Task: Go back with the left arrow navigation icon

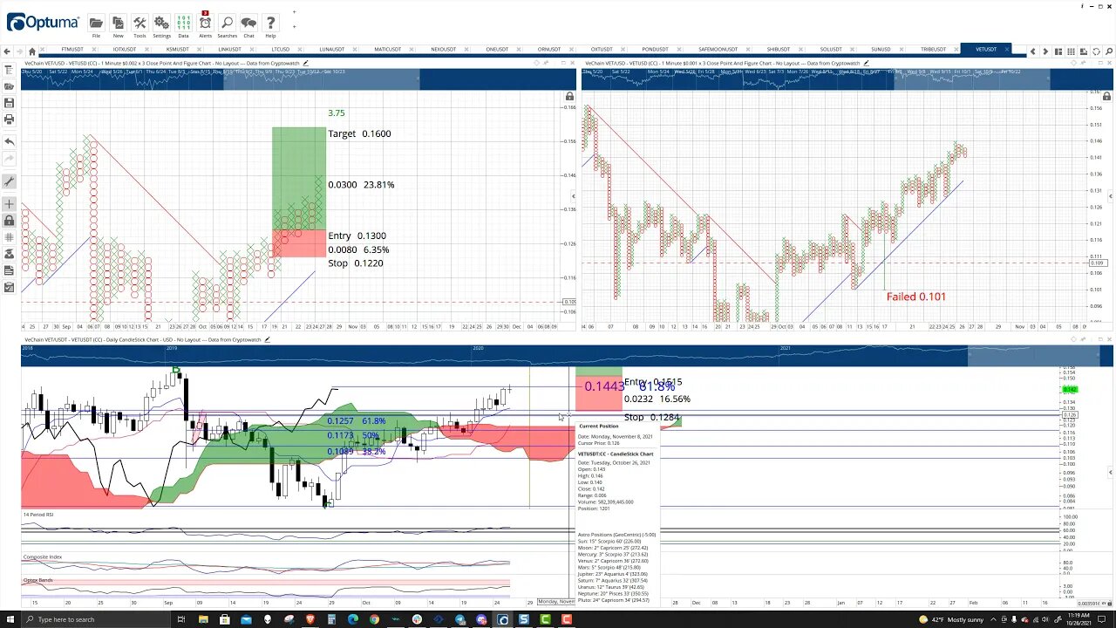Action: 8,51
